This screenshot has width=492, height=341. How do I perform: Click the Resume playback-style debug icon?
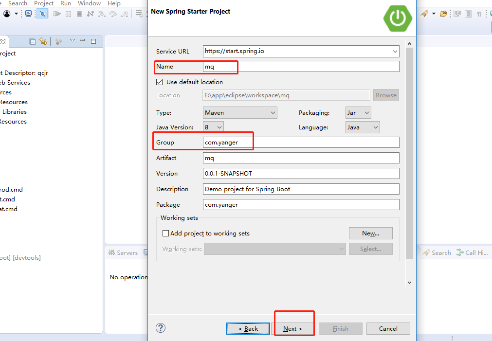[57, 13]
